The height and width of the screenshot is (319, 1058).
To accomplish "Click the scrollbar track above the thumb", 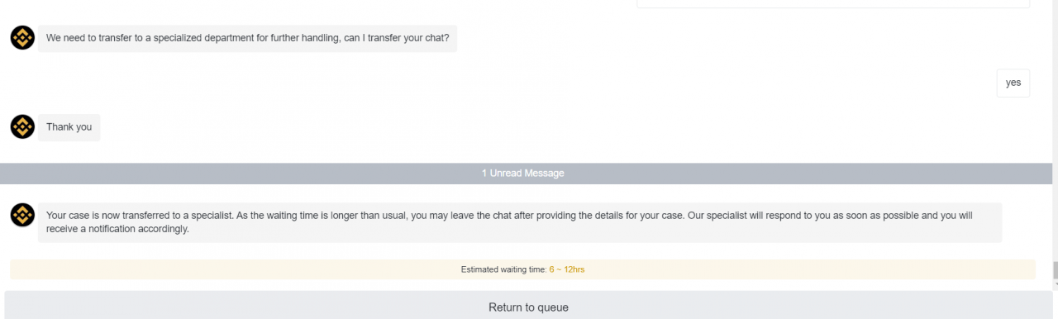I will [x=1054, y=132].
